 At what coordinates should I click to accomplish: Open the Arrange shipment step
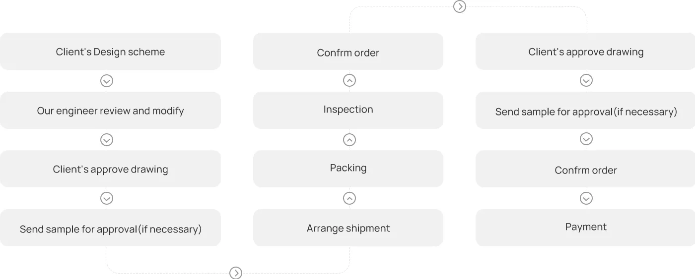348,228
